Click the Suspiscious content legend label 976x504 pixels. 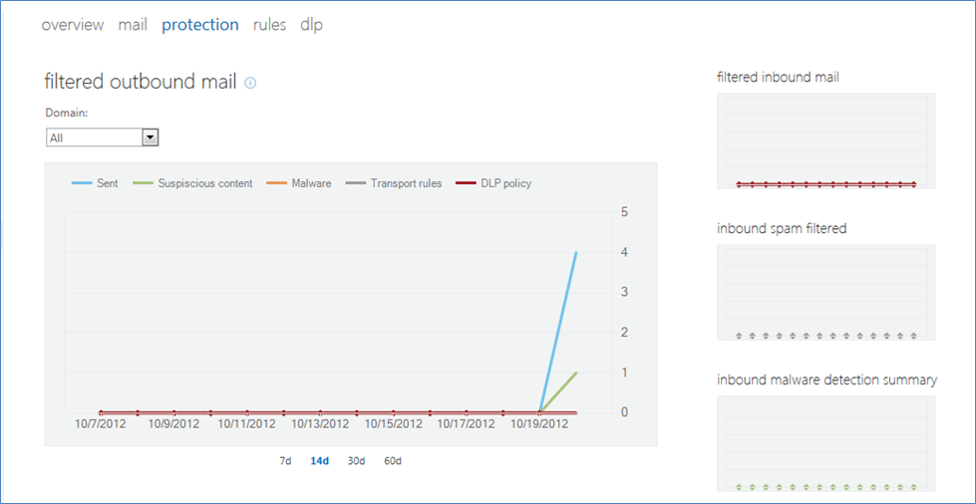coord(205,183)
